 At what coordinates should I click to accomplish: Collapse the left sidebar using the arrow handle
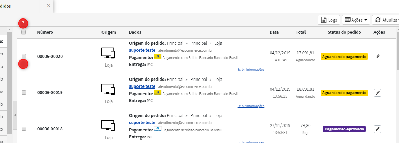click(x=15, y=115)
